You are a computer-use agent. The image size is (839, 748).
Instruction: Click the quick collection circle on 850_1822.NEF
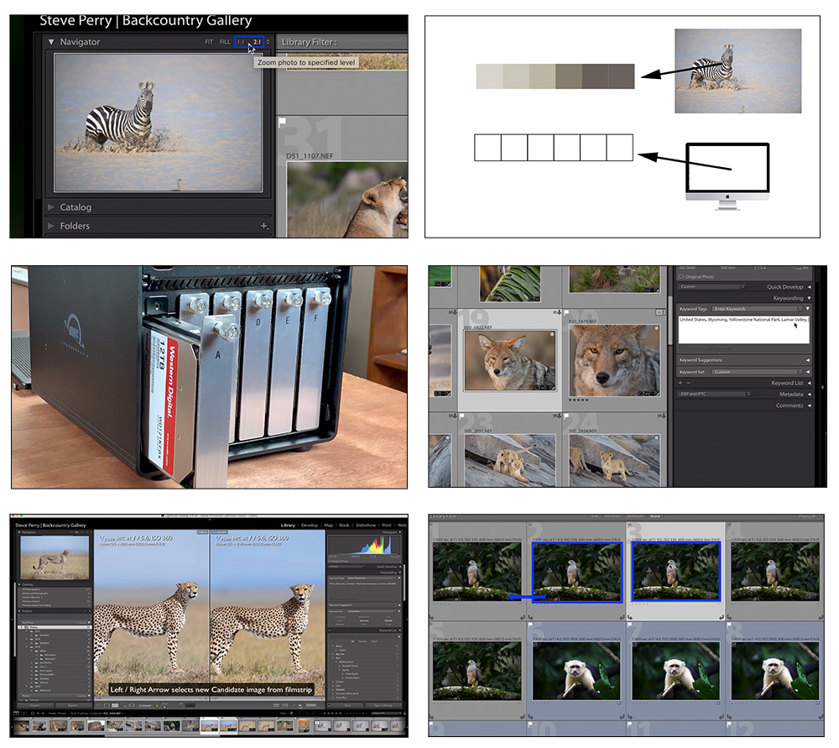tap(552, 335)
